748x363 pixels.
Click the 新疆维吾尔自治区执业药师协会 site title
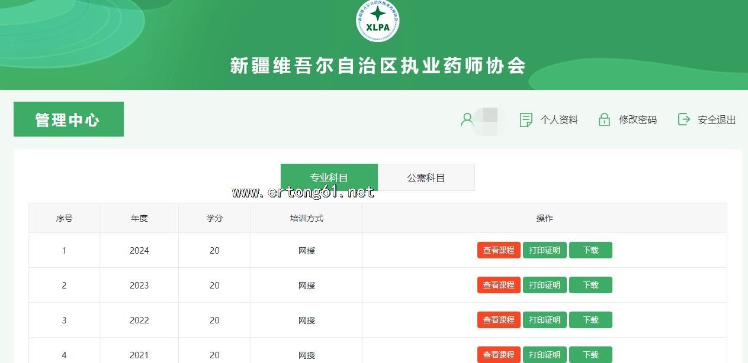tap(378, 66)
